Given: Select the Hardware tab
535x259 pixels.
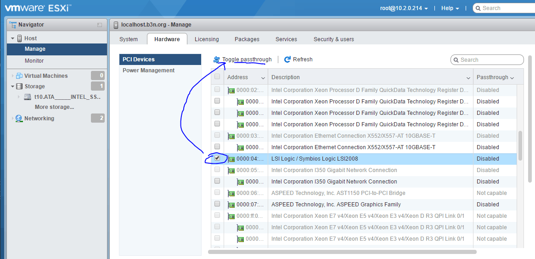Looking at the screenshot, I should tap(167, 39).
